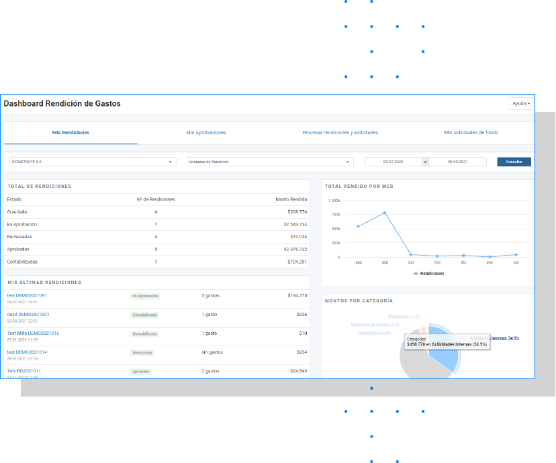Switch to Mis Aprobaciones tab

pyautogui.click(x=206, y=132)
